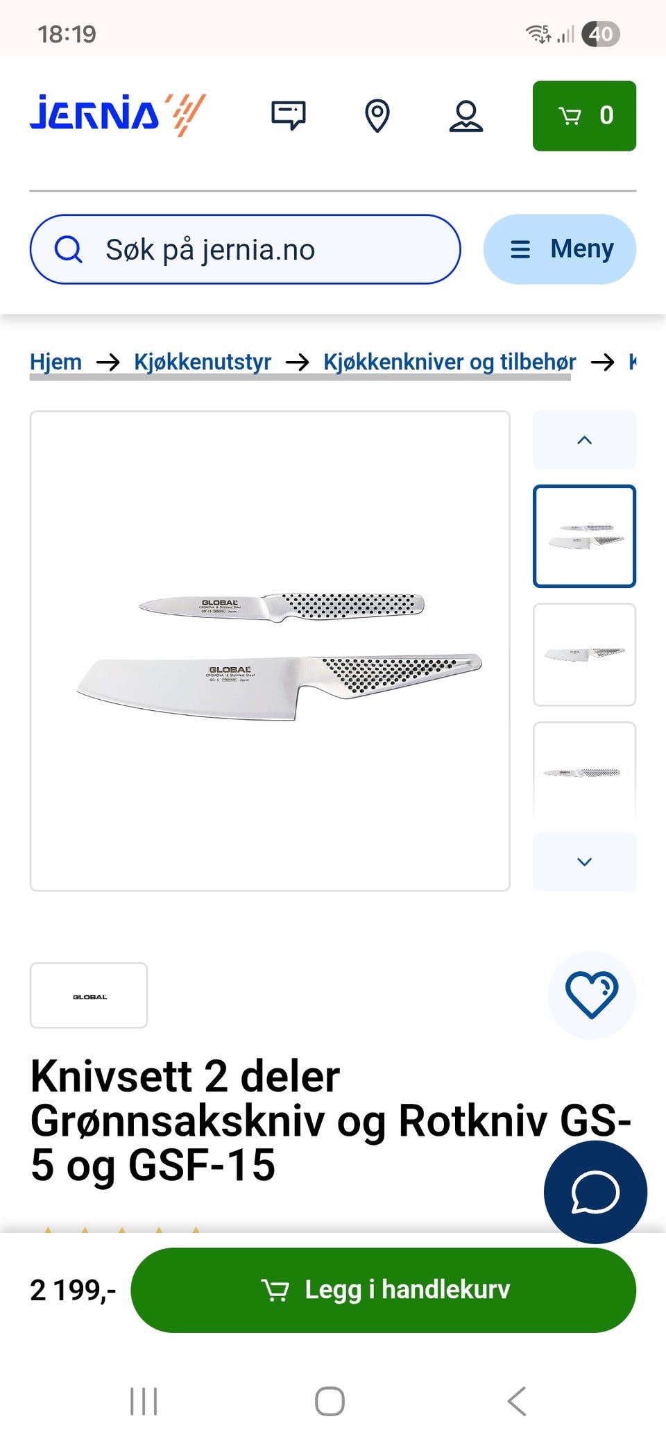
Task: Show previous thumbnails with the up chevron
Action: 584,440
